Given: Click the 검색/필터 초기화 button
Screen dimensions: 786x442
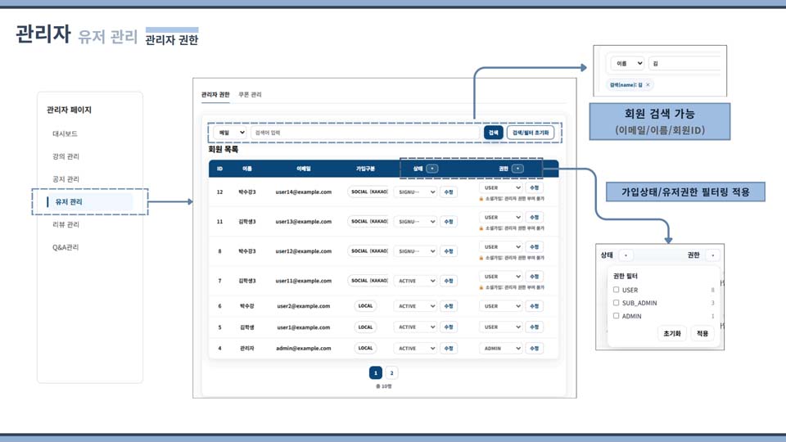Looking at the screenshot, I should pos(531,132).
